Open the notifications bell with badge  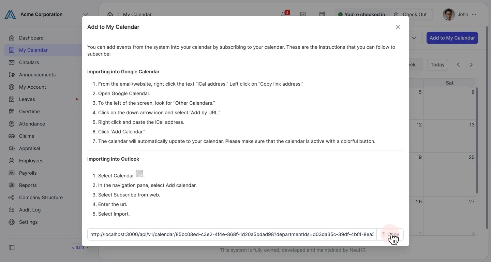[284, 14]
